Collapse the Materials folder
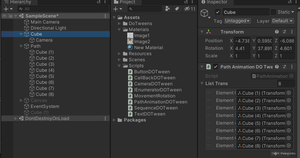 pyautogui.click(x=119, y=30)
